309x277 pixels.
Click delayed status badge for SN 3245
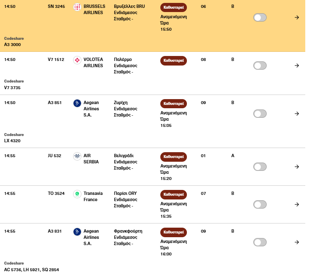(174, 7)
